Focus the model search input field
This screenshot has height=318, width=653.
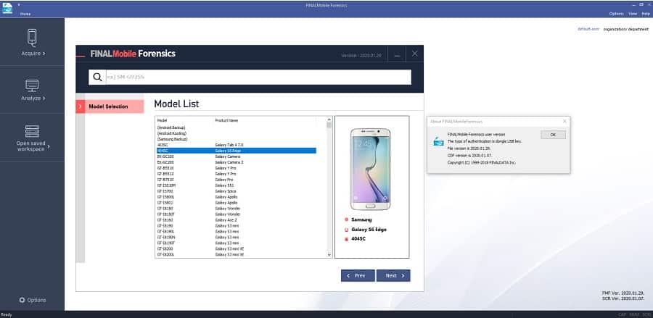pyautogui.click(x=258, y=77)
